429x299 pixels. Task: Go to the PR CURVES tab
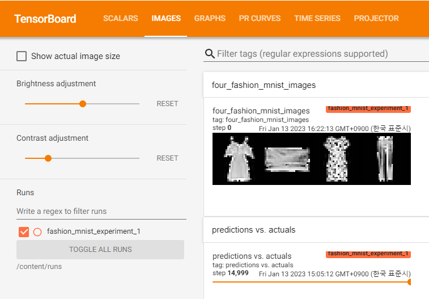click(260, 18)
